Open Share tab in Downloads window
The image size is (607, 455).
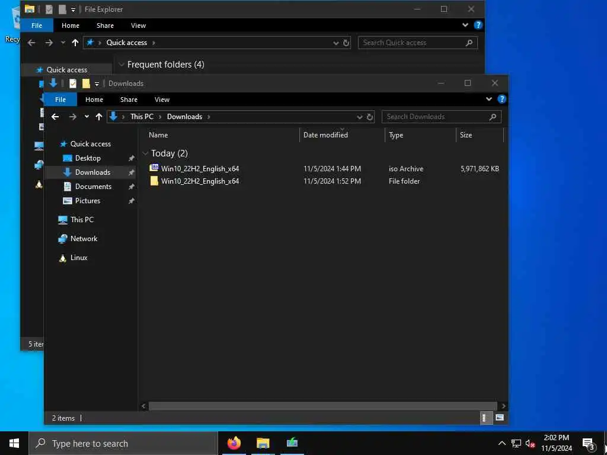click(129, 100)
